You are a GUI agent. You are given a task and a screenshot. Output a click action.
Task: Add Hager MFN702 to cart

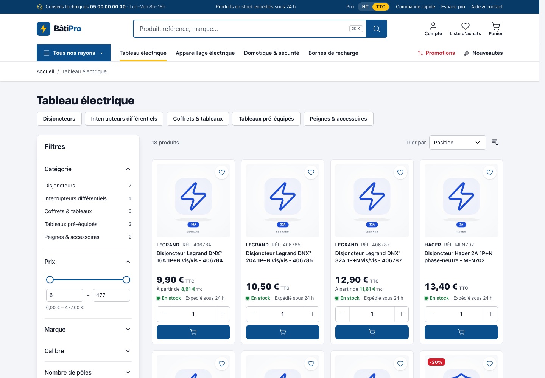pyautogui.click(x=461, y=332)
